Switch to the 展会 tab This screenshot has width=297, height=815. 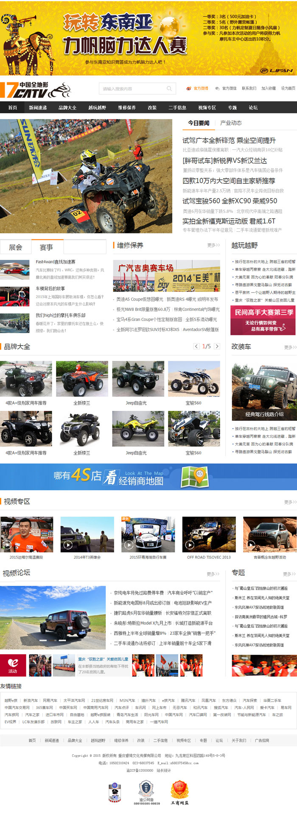pos(16,247)
